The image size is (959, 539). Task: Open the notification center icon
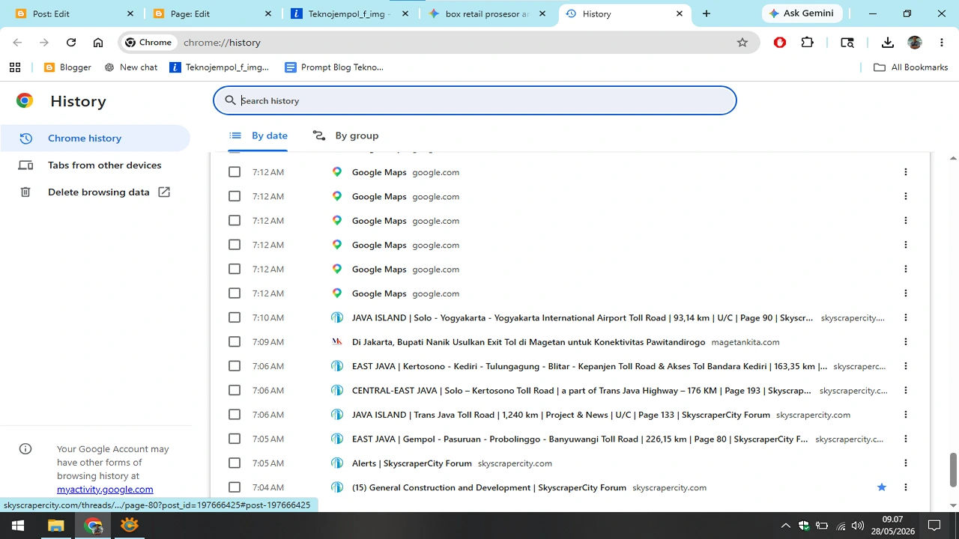pyautogui.click(x=934, y=526)
